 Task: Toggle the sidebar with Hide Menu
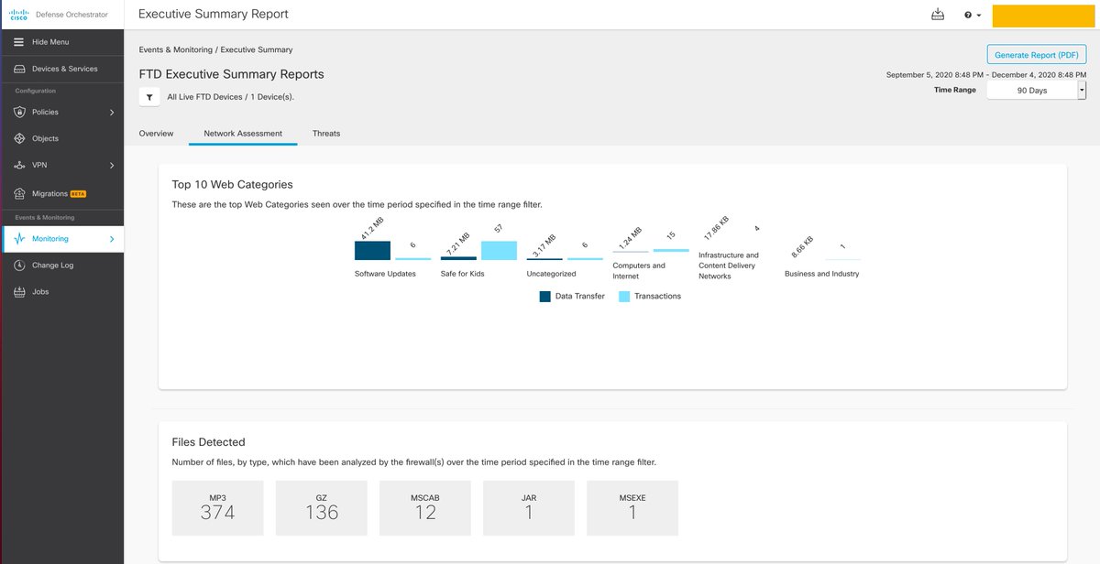click(x=17, y=41)
